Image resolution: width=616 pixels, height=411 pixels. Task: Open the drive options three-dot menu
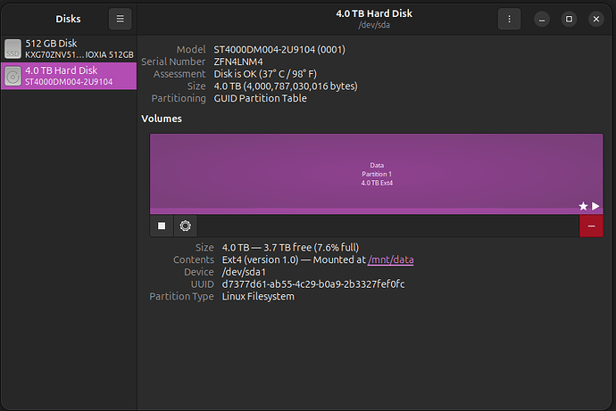(509, 19)
